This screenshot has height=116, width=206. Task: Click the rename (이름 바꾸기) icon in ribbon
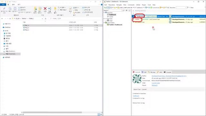(x=50, y=9)
